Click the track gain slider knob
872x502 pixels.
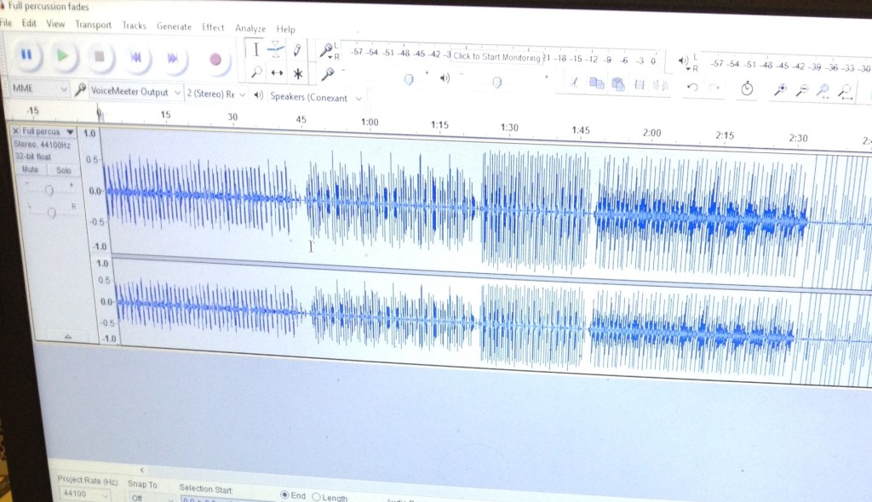tap(49, 190)
